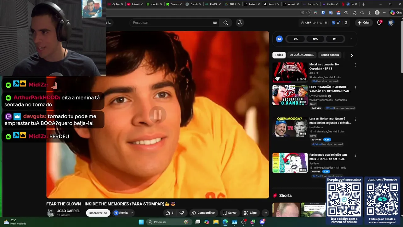Click the pause overlay on the video
Image resolution: width=403 pixels, height=227 pixels.
(157, 115)
